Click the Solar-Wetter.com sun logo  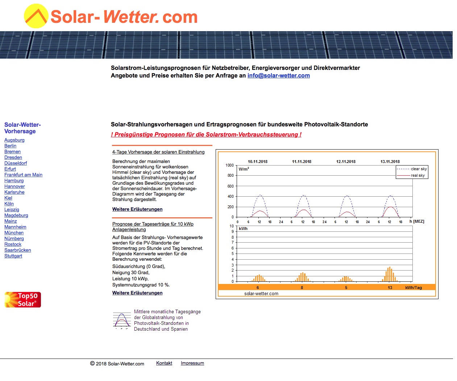[x=36, y=16]
